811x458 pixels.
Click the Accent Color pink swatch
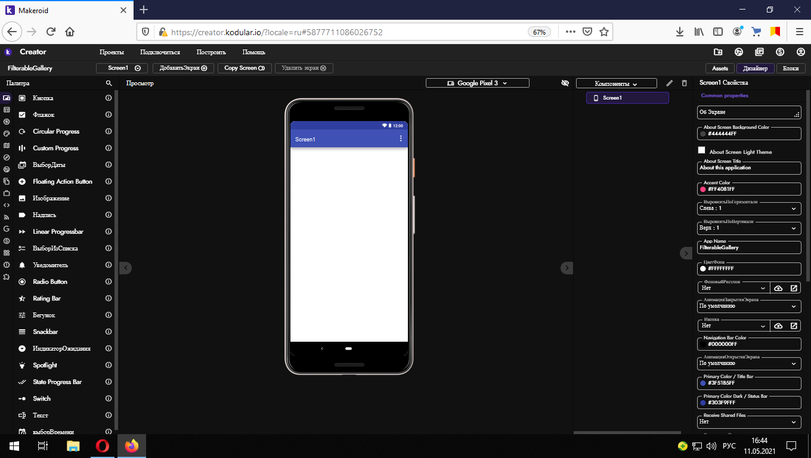pos(703,189)
